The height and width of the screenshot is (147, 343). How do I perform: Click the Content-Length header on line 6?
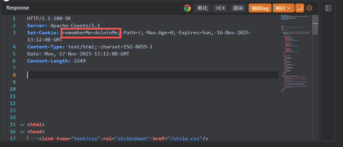(48, 61)
